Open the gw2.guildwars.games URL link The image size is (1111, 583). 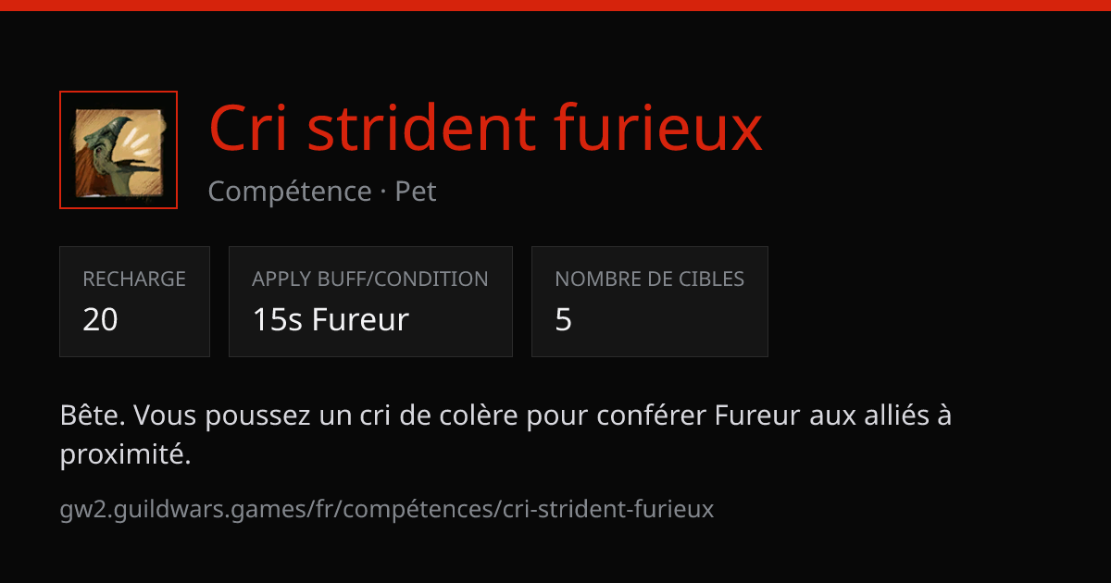[x=387, y=509]
